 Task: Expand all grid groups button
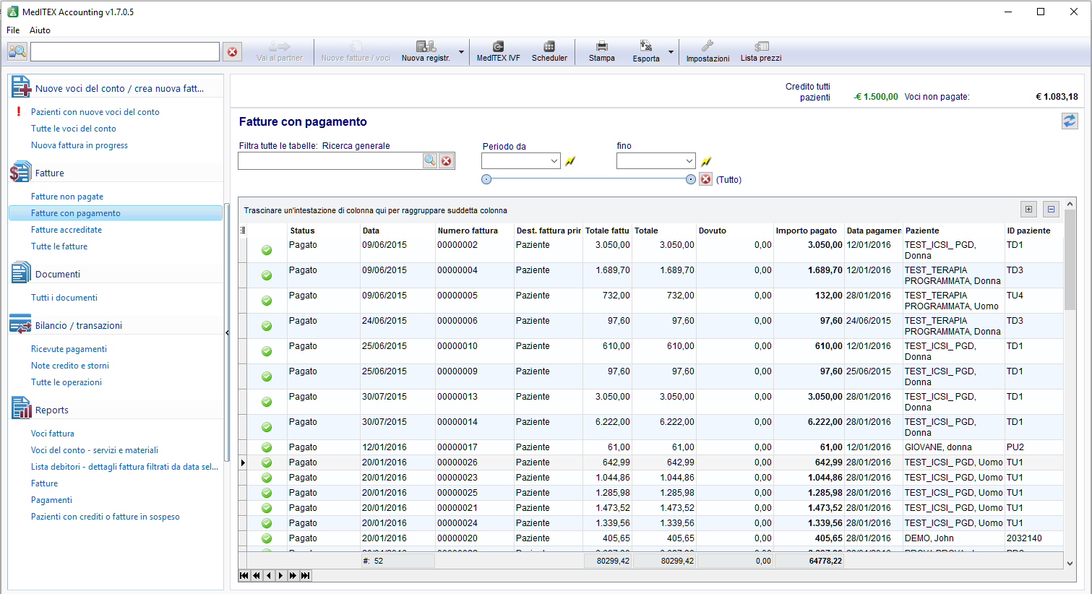click(x=1028, y=210)
